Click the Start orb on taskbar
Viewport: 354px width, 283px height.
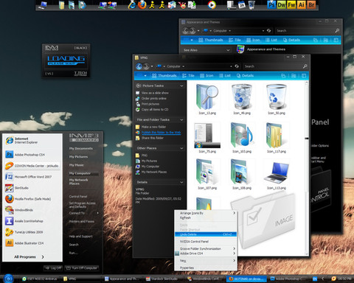(8, 279)
